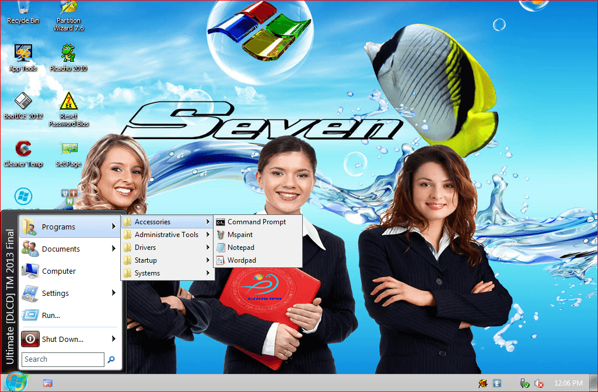Image resolution: width=598 pixels, height=392 pixels.
Task: Click Shut Down... in start menu
Action: click(x=69, y=339)
